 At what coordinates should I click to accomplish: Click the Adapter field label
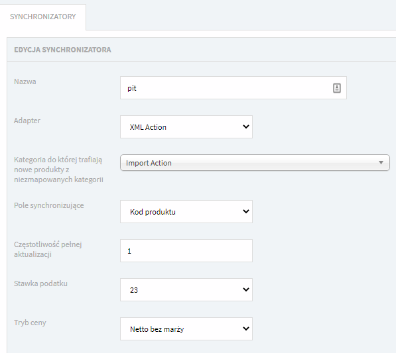click(x=27, y=121)
